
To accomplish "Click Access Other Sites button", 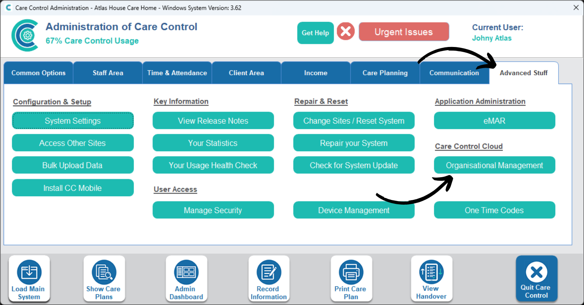I will [73, 143].
